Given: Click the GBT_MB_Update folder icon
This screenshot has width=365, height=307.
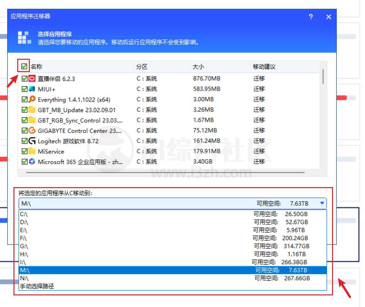Looking at the screenshot, I should [32, 110].
